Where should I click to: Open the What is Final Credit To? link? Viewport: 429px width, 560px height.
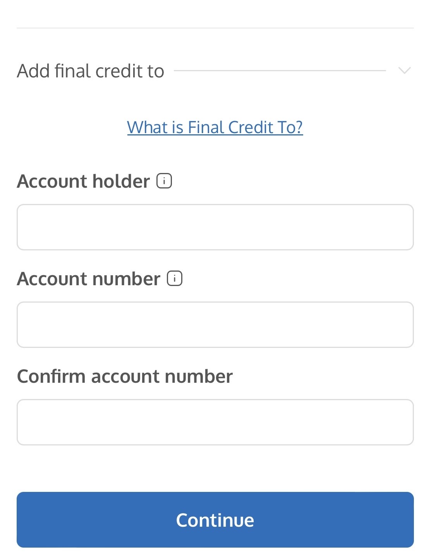pos(215,127)
